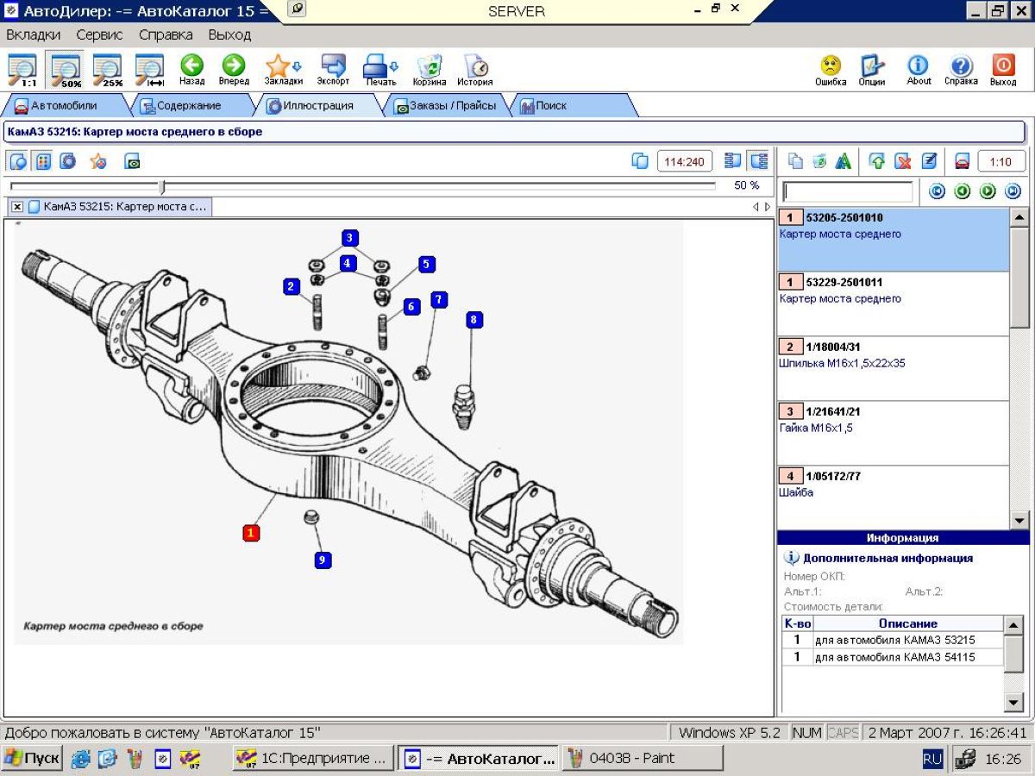Set illustration zoom to 25%

pos(108,71)
